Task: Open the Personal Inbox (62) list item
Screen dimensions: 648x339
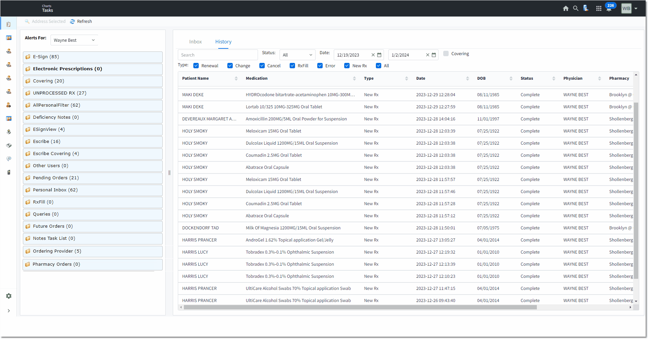Action: click(93, 190)
